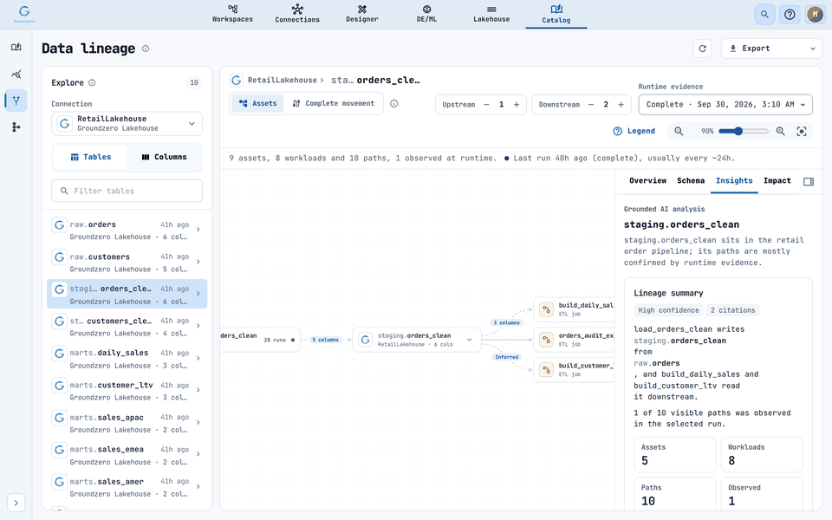
Task: Click the zoom out magnifier icon
Action: click(679, 131)
